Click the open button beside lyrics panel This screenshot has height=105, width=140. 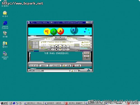tap(87, 56)
